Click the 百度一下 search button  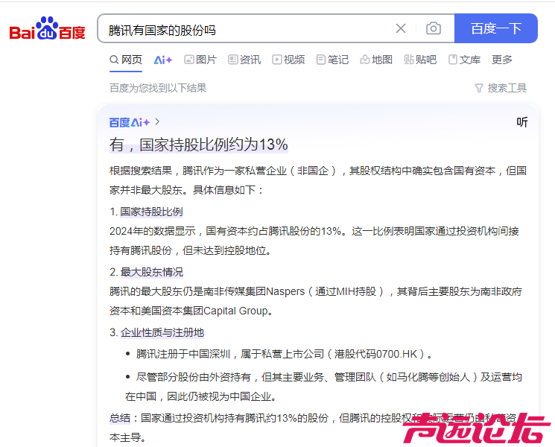click(x=496, y=28)
